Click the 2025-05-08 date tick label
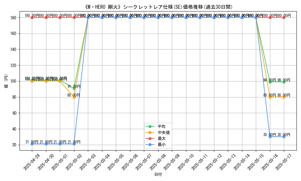 point(158,162)
